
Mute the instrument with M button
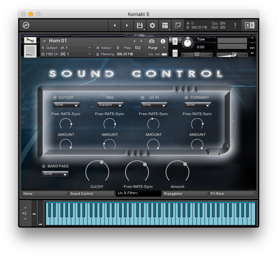tap(175, 53)
